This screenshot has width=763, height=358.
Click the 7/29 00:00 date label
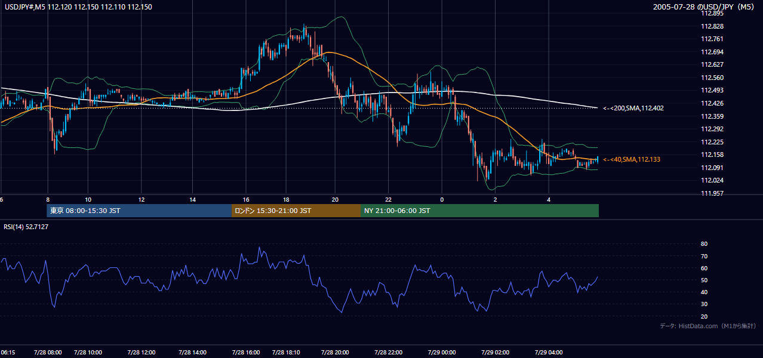tap(442, 352)
